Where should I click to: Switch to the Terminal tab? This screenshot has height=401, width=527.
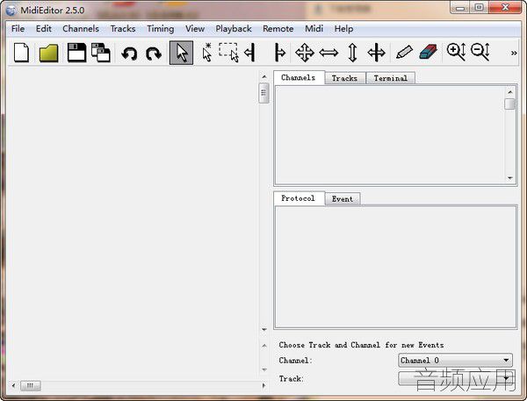391,78
